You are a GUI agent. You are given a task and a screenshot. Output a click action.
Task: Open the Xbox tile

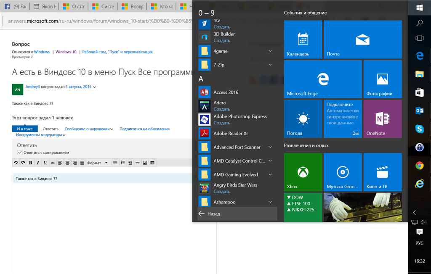pos(303,172)
